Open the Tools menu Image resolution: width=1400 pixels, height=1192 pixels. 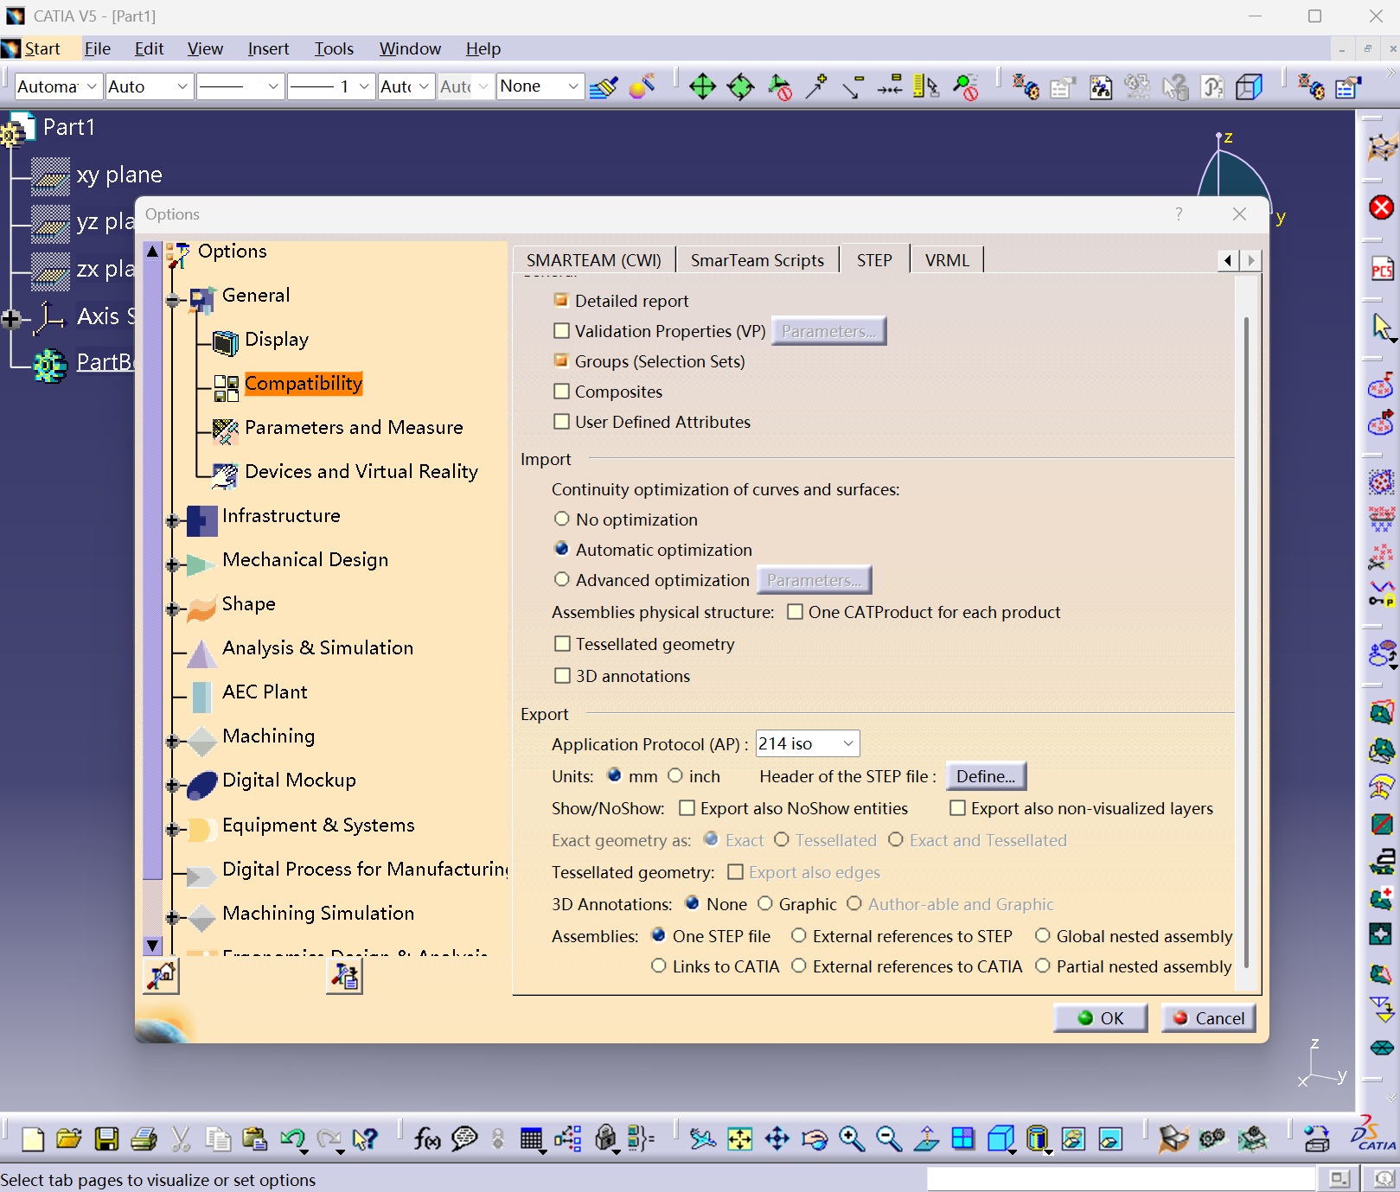click(x=334, y=48)
